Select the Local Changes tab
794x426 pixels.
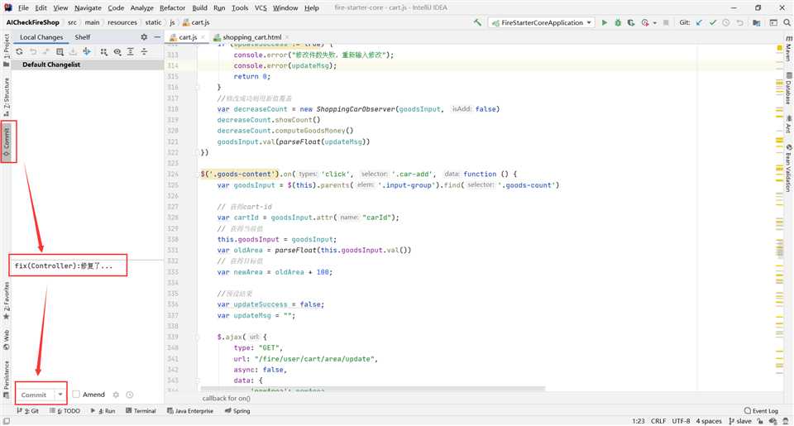41,37
